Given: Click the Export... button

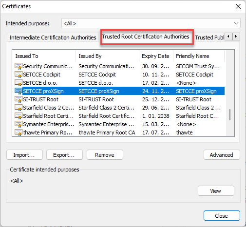Looking at the screenshot, I should pos(64,155).
